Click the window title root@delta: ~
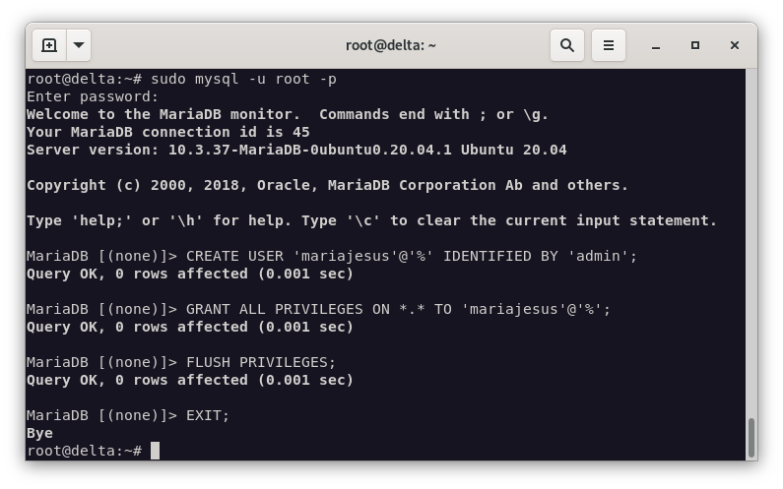 coord(391,45)
